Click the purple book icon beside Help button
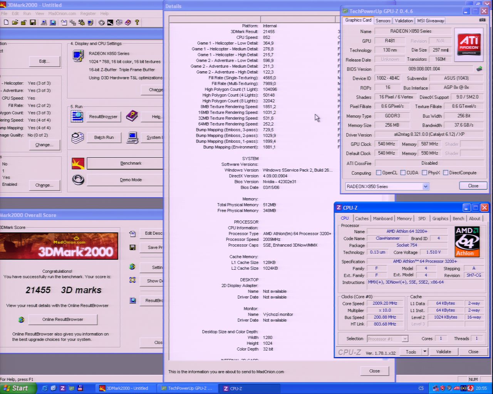493x394 pixels. [x=132, y=116]
